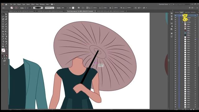Open the Brush Definition dropdown arrow
Image resolution: width=199 pixels, height=112 pixels.
pos(55,8)
